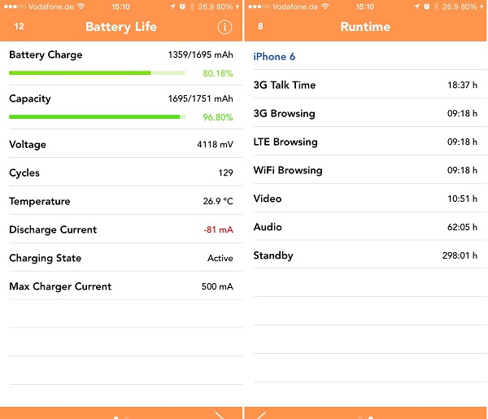Select the Voltage row
This screenshot has height=419, width=488.
(x=121, y=144)
